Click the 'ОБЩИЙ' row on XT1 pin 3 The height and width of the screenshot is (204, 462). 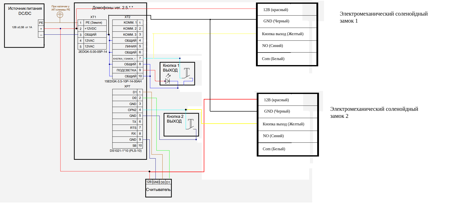(x=92, y=35)
